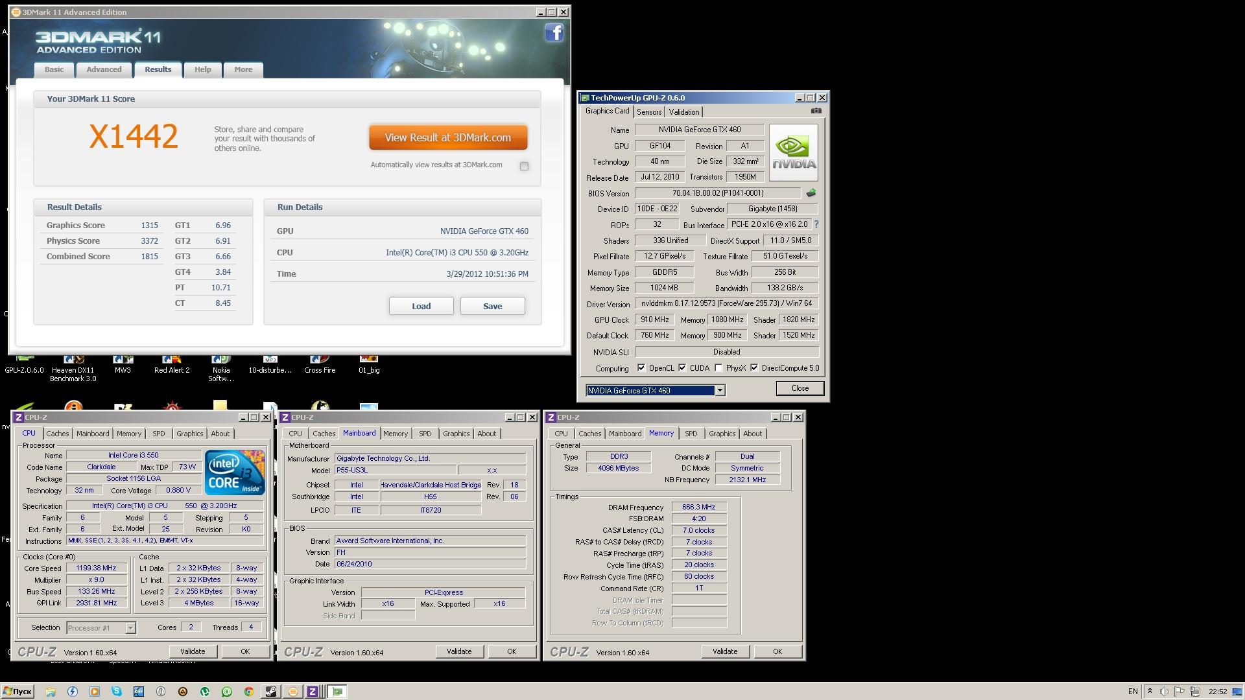
Task: Show hidden tray icons chevron
Action: [1150, 691]
